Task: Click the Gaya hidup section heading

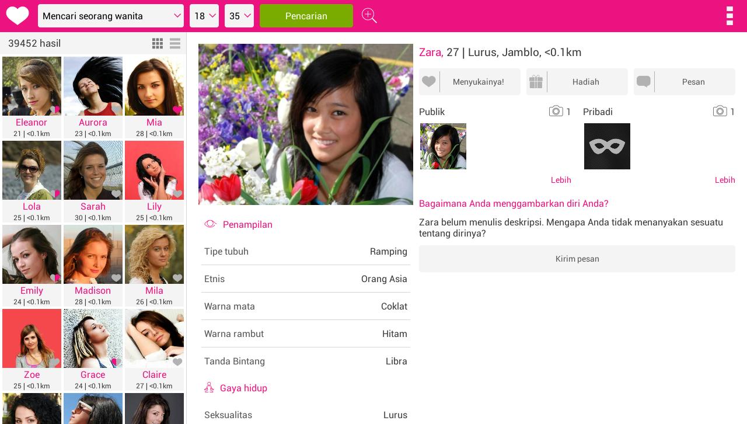Action: point(243,388)
